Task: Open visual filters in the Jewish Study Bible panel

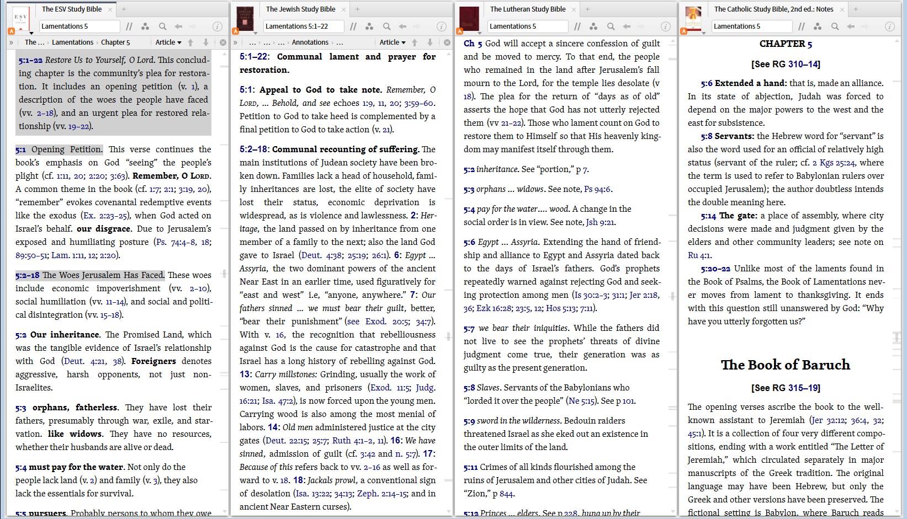Action: click(369, 26)
